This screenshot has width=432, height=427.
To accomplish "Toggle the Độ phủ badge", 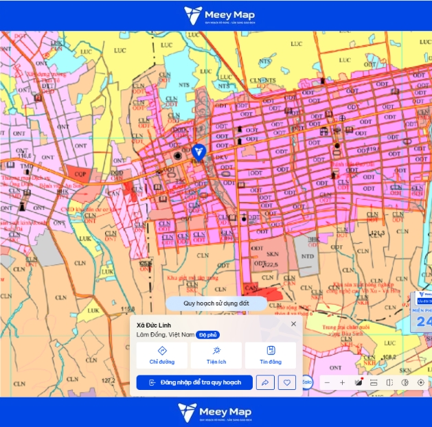I will [x=207, y=335].
